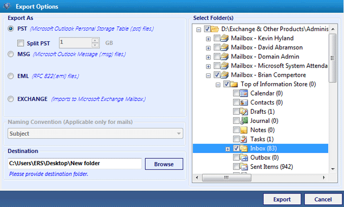This screenshot has height=207, width=344.
Task: Click the Brian Compertore mailbox icon
Action: point(225,75)
